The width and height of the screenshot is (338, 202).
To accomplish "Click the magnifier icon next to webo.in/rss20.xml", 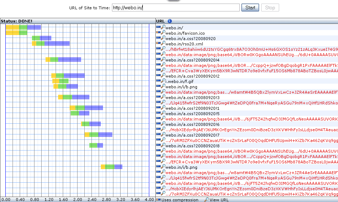I will click(x=163, y=44).
